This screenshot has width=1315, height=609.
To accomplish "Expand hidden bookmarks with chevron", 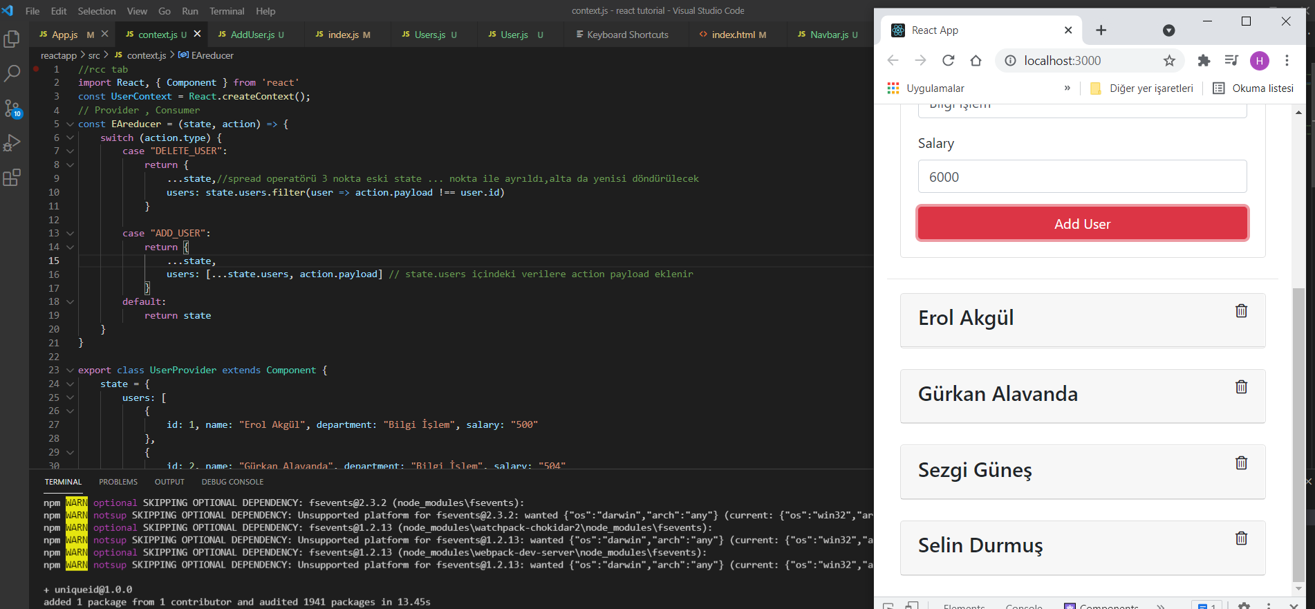I will coord(1067,88).
